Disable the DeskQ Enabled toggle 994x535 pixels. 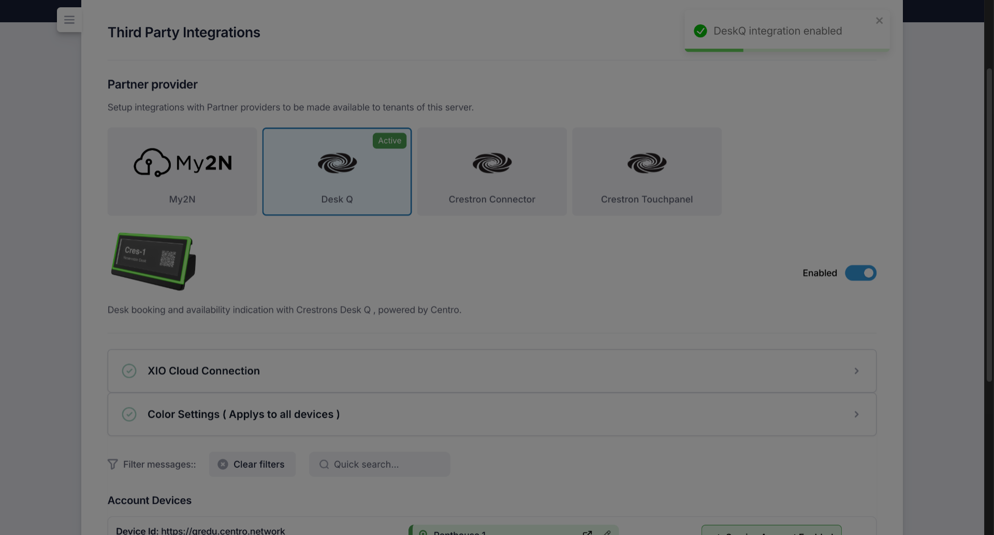click(860, 273)
